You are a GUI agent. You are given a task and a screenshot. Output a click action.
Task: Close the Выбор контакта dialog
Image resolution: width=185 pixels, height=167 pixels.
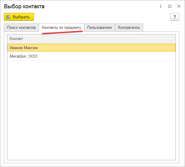pos(179,6)
